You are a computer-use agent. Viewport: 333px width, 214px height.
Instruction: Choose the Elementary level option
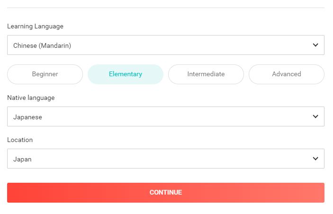[126, 74]
